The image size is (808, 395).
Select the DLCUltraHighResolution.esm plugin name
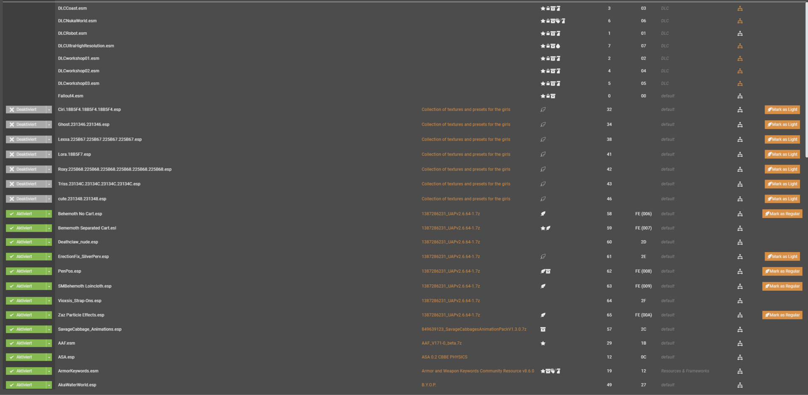click(x=86, y=46)
